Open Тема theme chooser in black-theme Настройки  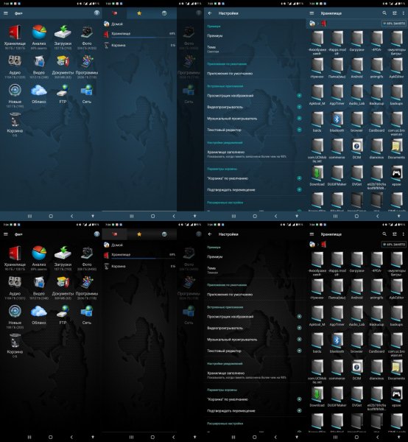coord(255,270)
